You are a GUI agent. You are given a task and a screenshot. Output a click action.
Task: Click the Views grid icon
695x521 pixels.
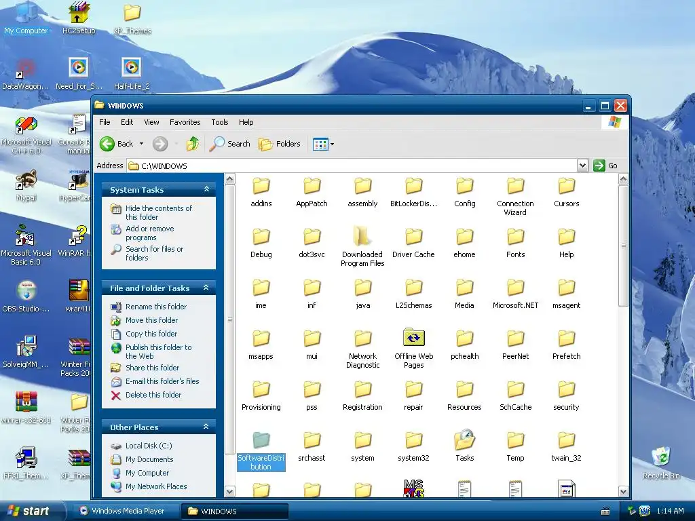tap(320, 144)
